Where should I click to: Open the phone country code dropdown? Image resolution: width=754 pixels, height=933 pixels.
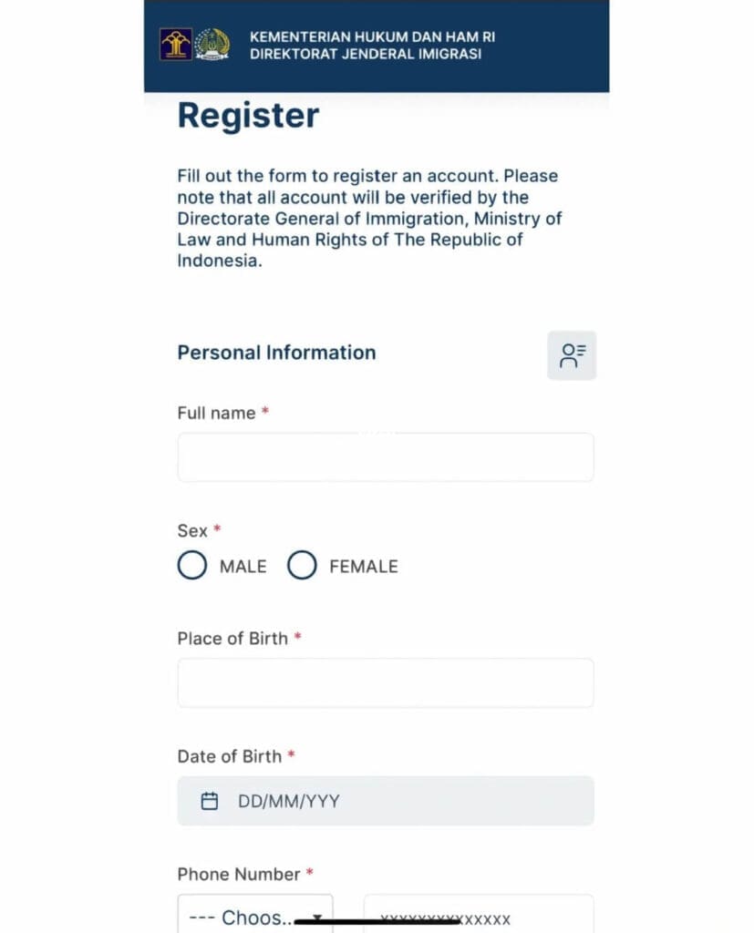246,916
